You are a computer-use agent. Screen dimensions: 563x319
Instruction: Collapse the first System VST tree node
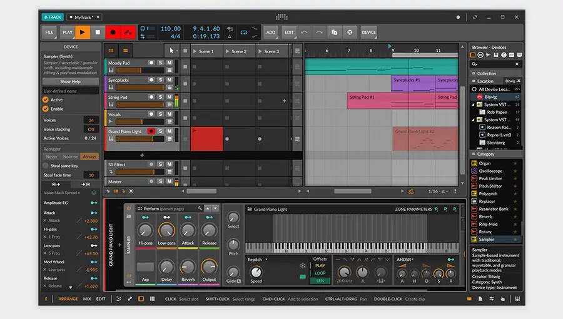[x=473, y=105]
